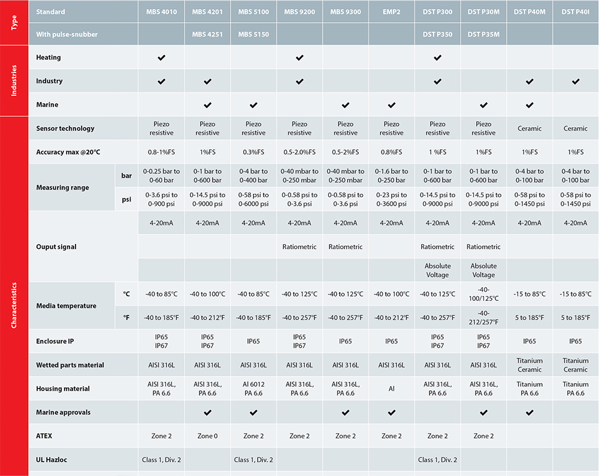Viewport: 599px width, 476px height.
Task: Click Marine approvals checkmark for DST P40M
Action: (x=530, y=412)
